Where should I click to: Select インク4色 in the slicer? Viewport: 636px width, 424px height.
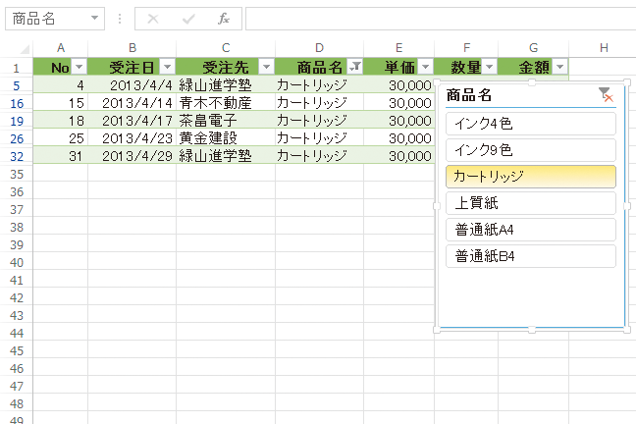pos(531,124)
